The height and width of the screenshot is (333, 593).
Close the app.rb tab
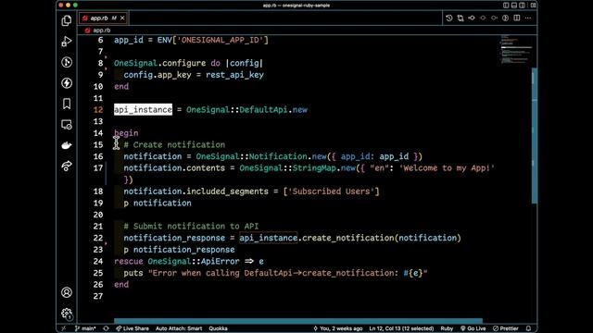122,18
